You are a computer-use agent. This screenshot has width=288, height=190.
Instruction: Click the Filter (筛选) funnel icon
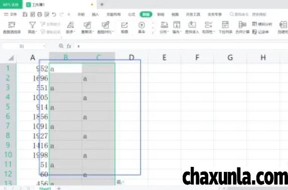(x=32, y=25)
